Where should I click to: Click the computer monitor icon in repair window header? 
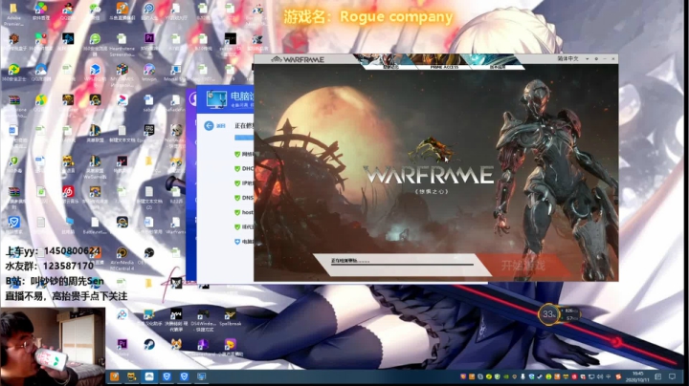(x=216, y=99)
